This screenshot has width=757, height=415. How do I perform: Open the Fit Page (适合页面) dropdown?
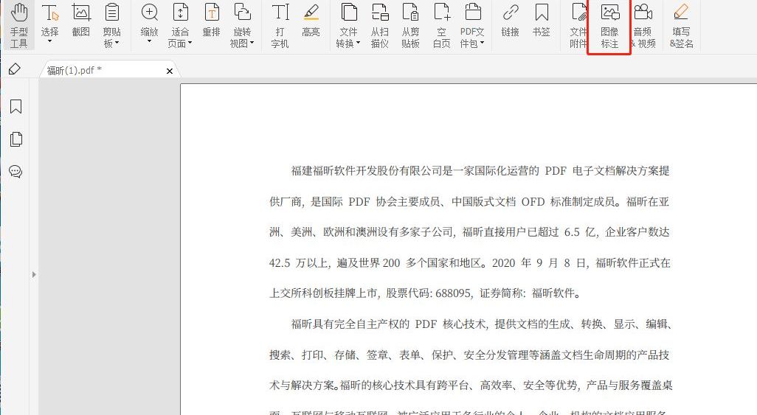tap(180, 25)
